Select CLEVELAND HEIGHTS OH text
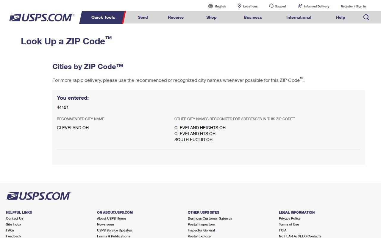Screen dimensions: 381x238 [x=200, y=128]
